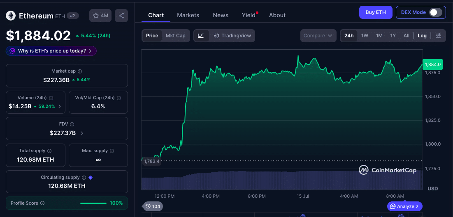
Task: Select Price view toggle
Action: [x=152, y=36]
